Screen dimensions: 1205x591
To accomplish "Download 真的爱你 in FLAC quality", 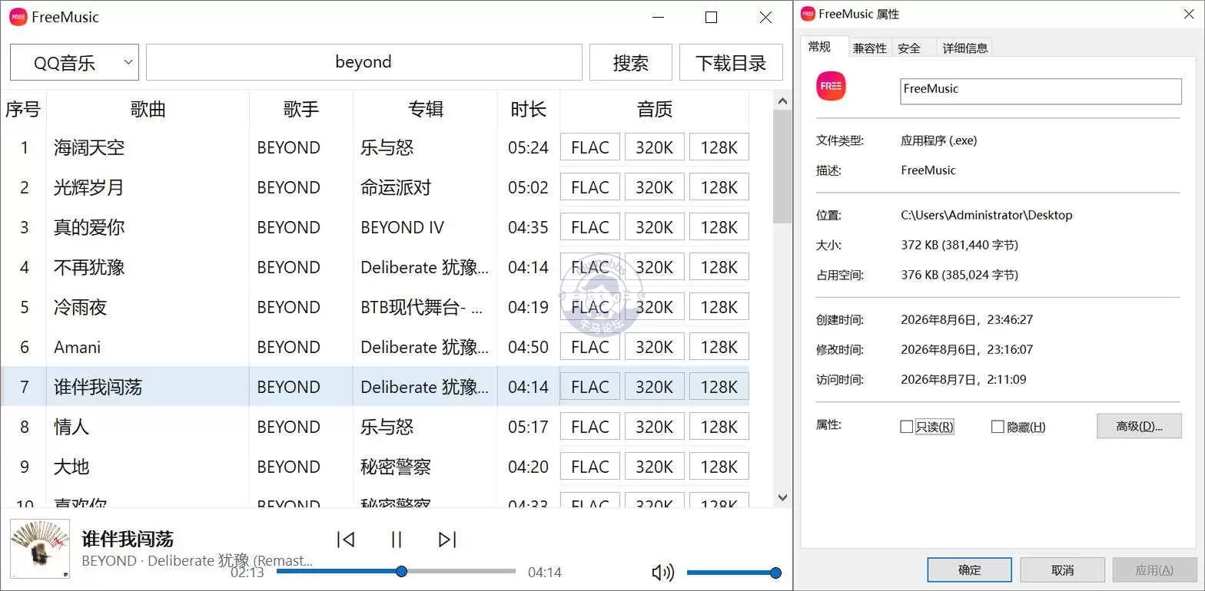I will (x=590, y=227).
